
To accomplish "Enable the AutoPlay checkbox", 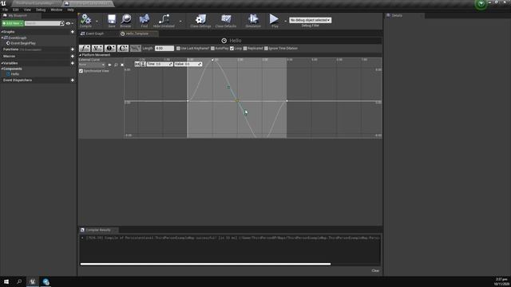I will 212,48.
